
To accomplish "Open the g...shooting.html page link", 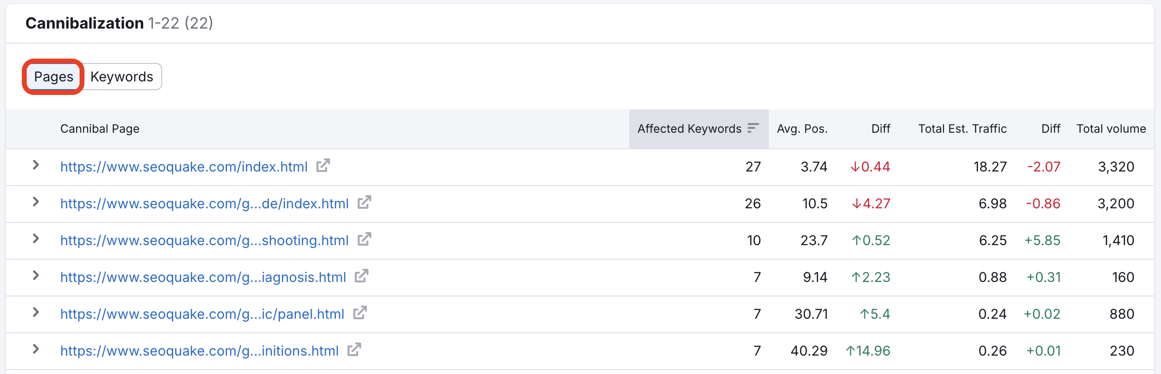I will [204, 240].
